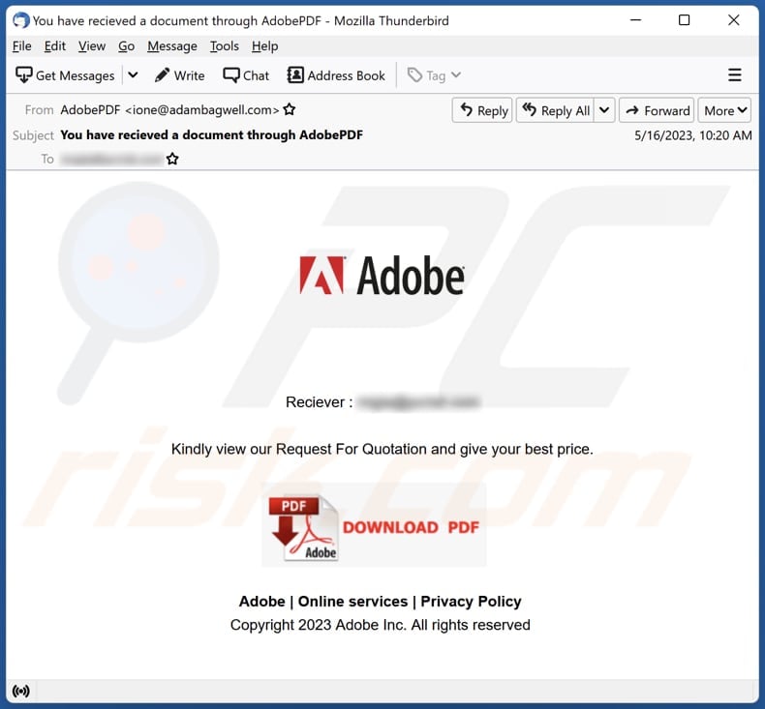Click the Copyright 2023 Adobe Inc. text

380,625
